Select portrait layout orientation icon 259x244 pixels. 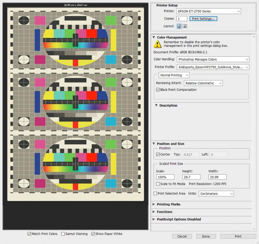click(x=179, y=26)
